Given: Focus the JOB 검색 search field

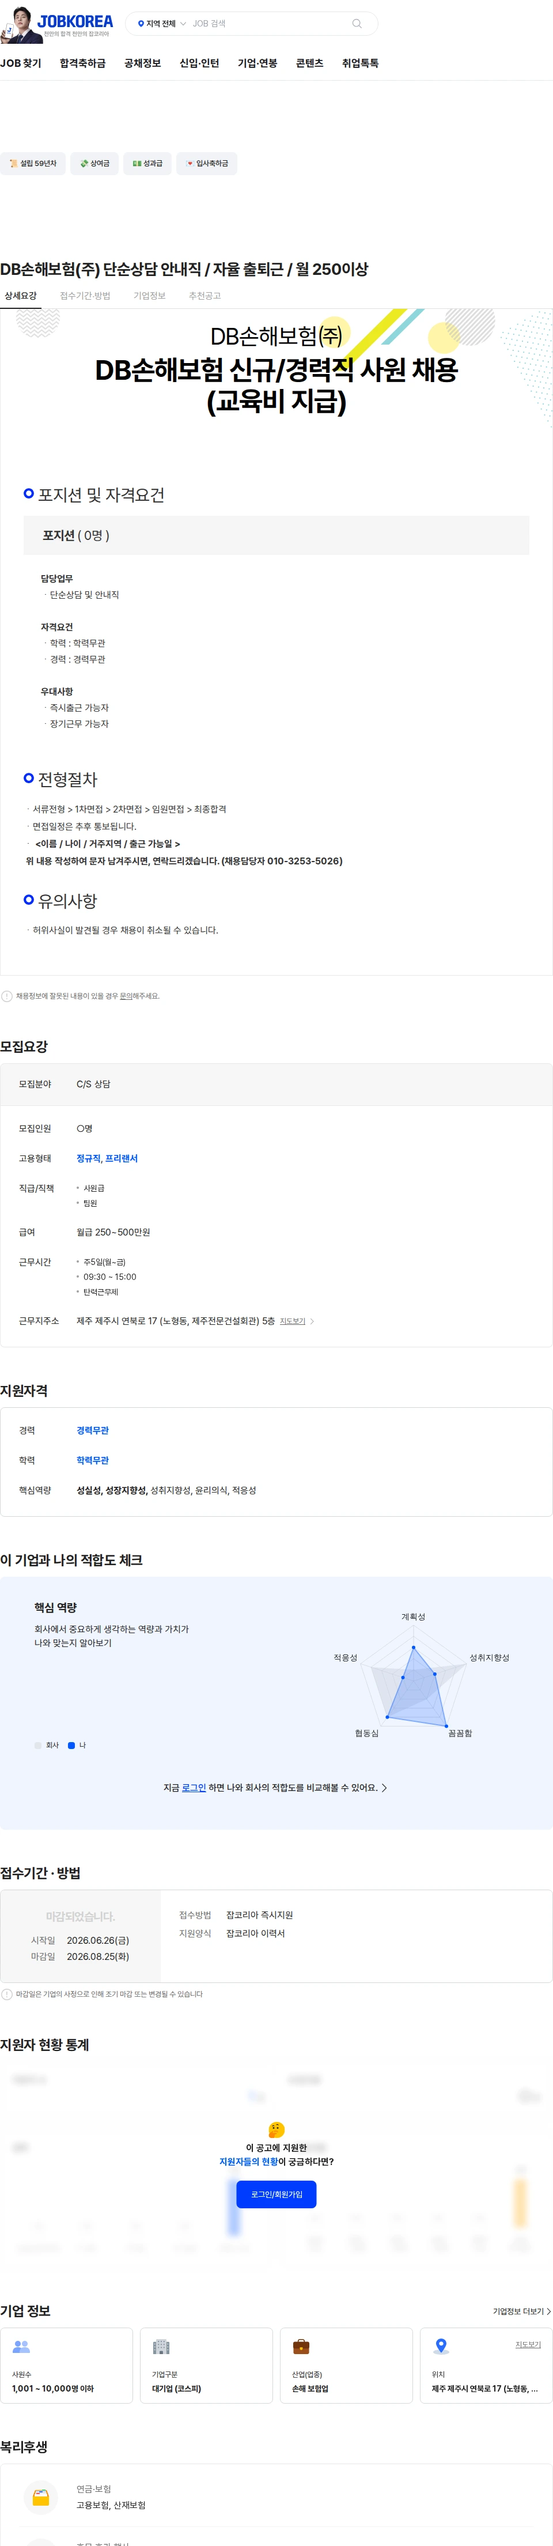Looking at the screenshot, I should [267, 24].
